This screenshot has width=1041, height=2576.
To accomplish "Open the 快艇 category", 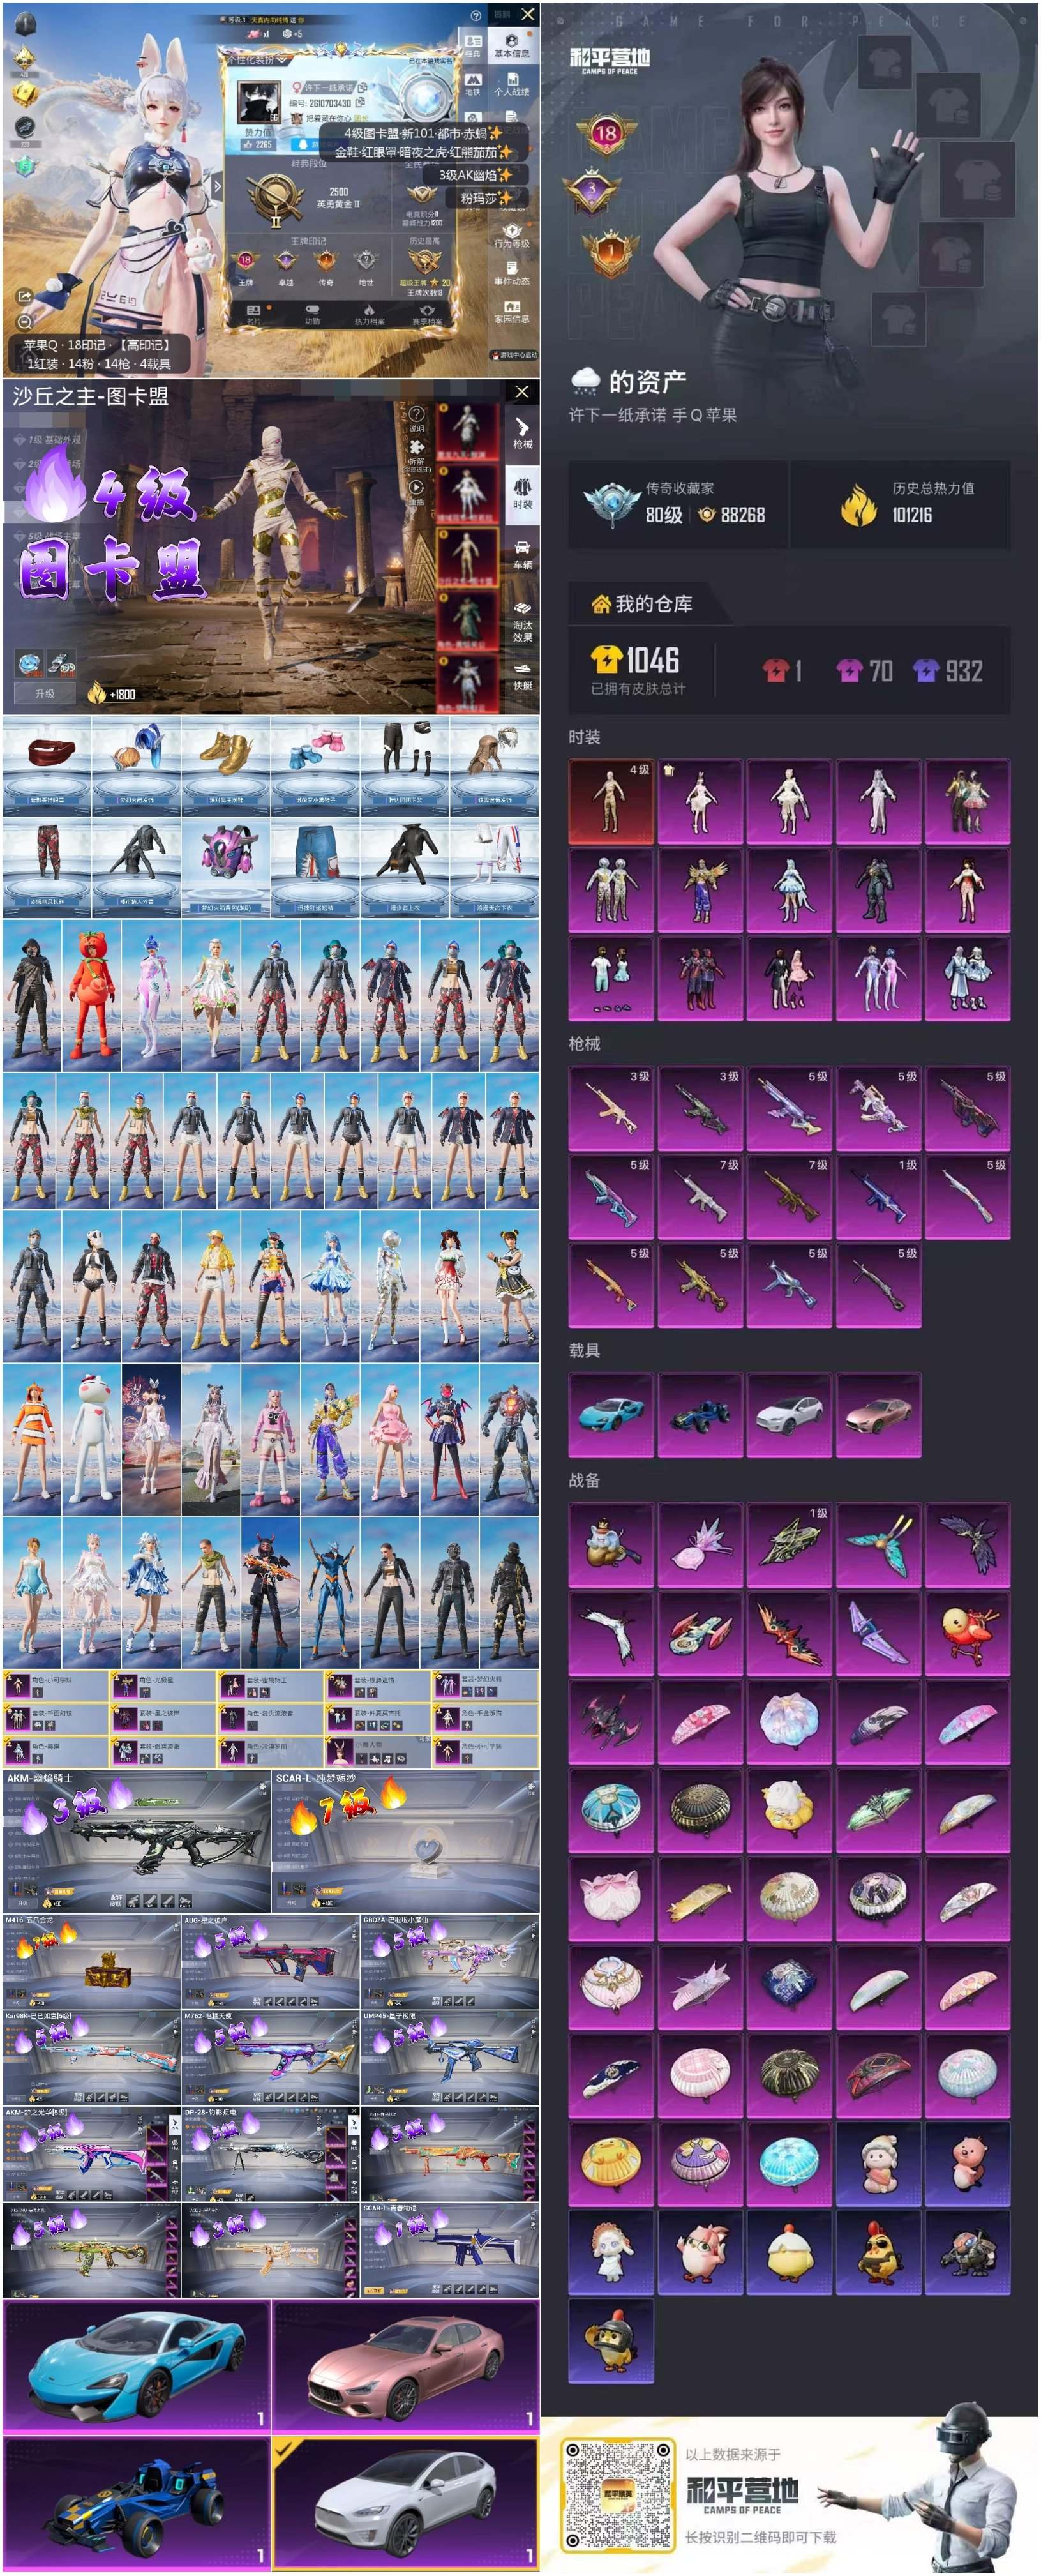I will point(522,678).
